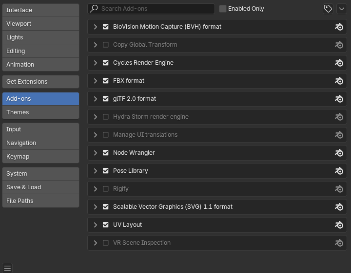The image size is (351, 273).
Task: Enable the Rigify add-on checkbox
Action: pos(105,189)
